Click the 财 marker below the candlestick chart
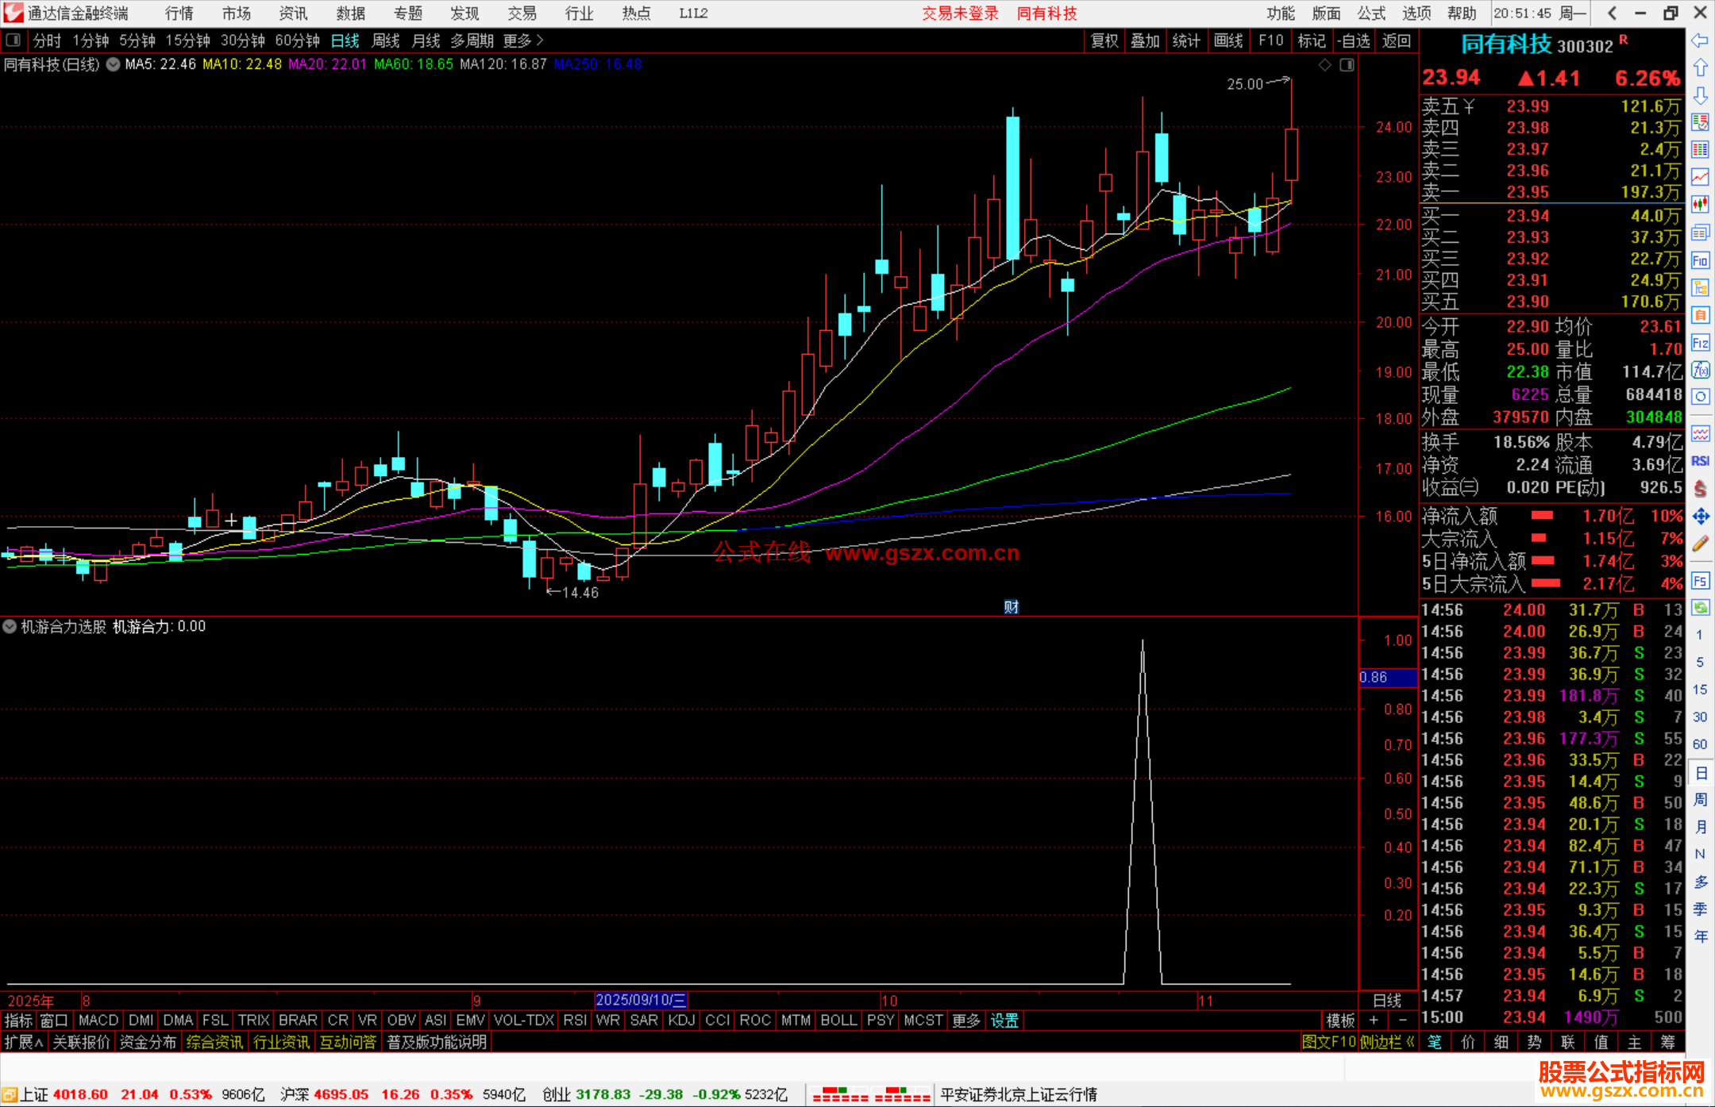The width and height of the screenshot is (1715, 1107). (1011, 607)
